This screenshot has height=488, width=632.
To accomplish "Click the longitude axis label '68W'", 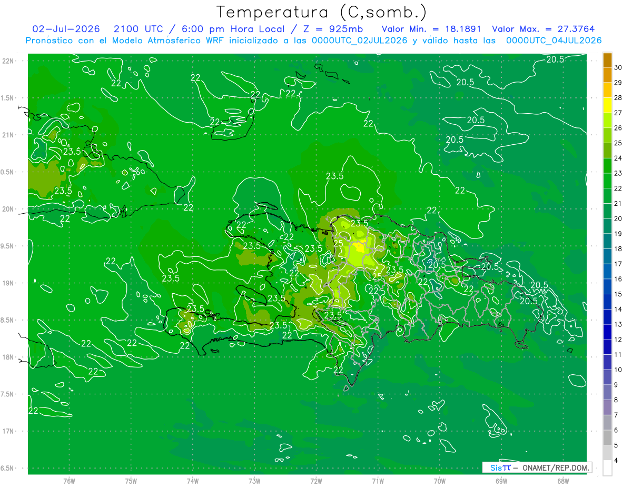I will pos(563,481).
